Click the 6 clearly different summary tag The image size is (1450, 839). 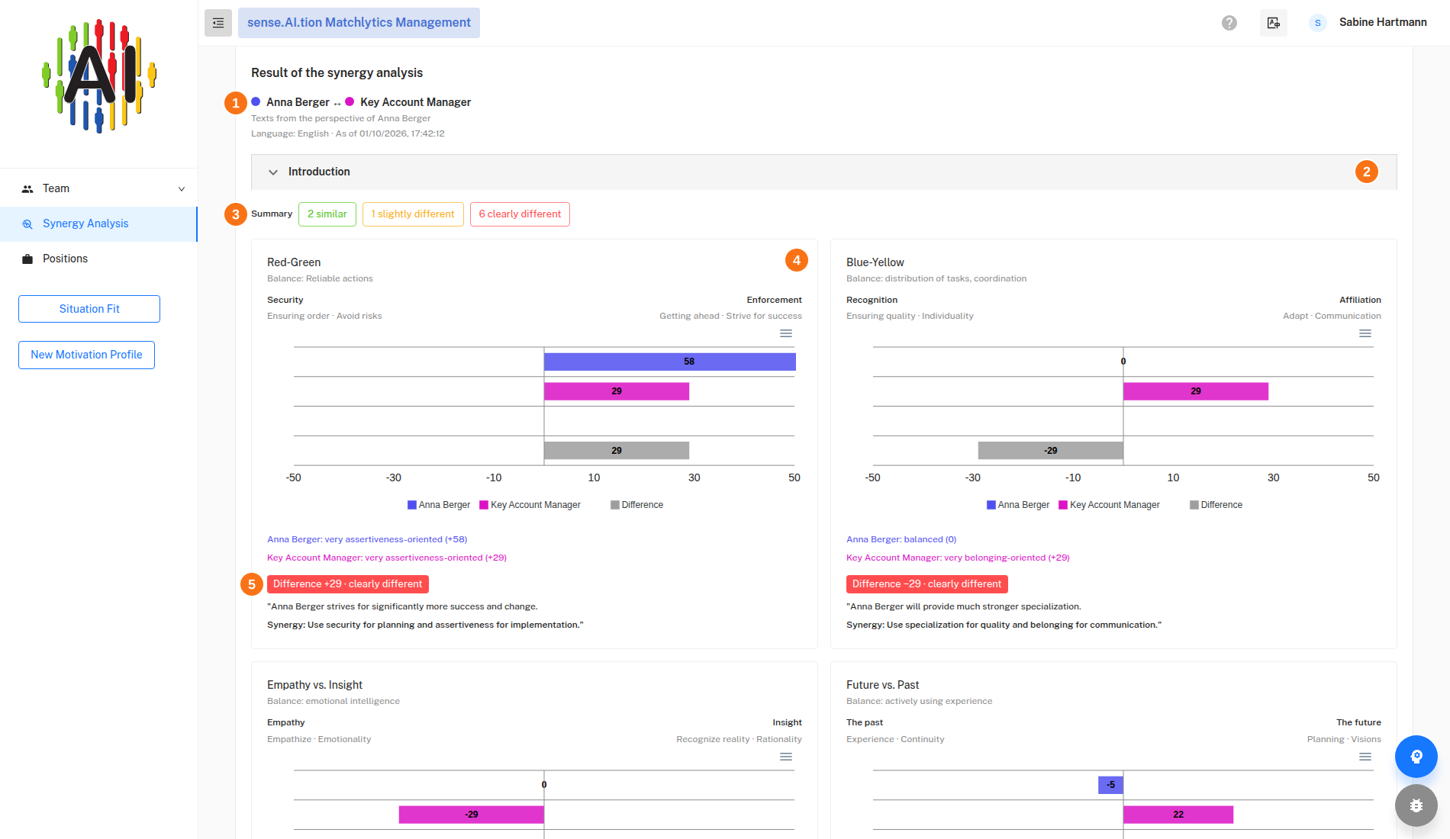point(520,214)
